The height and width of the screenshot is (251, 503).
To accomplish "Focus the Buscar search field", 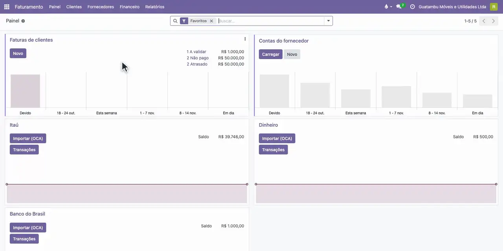I will click(270, 21).
